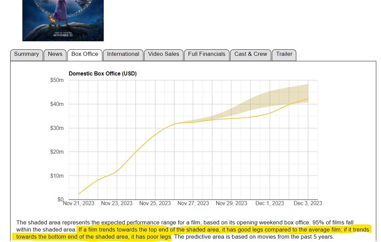
Task: Open the Trailer tab
Action: [284, 54]
